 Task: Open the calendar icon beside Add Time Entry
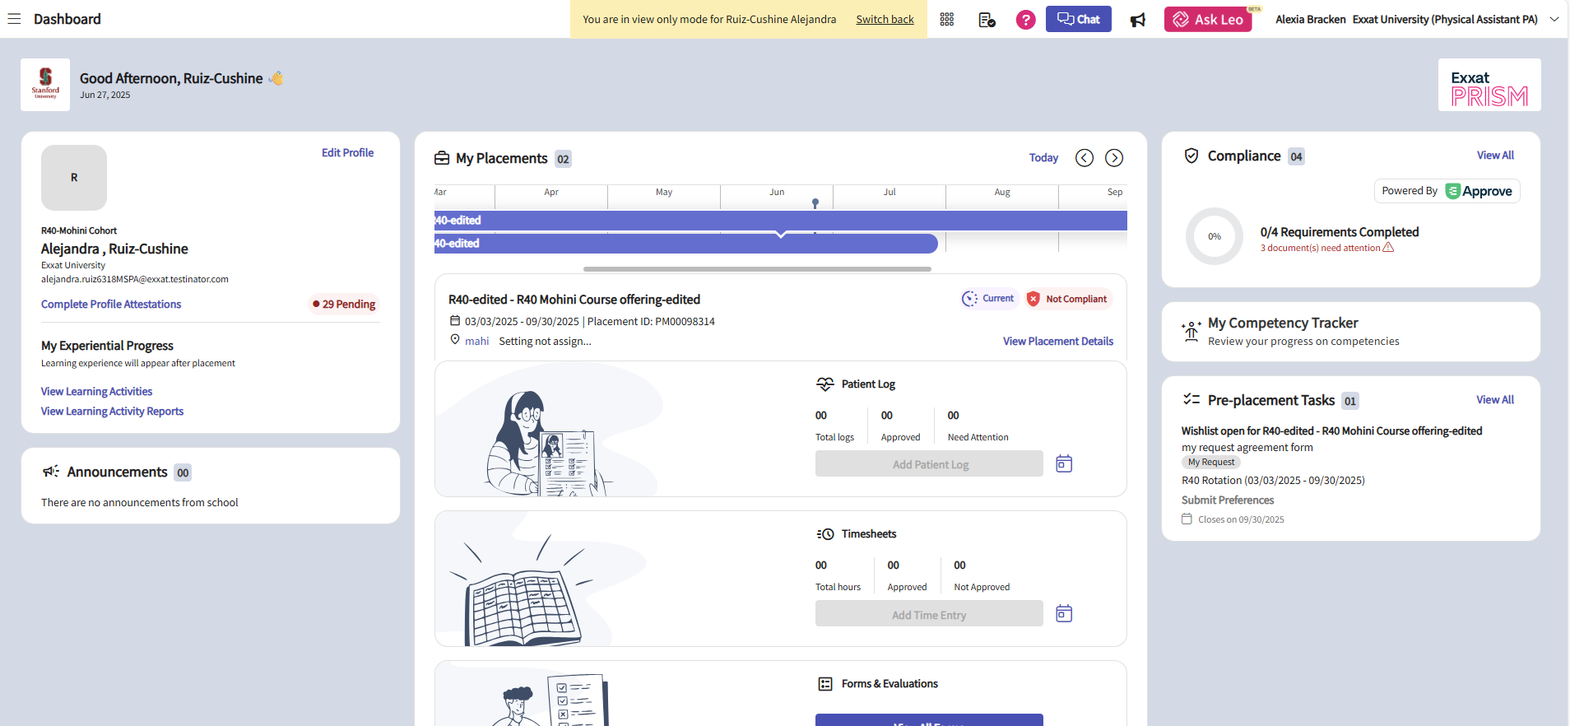click(x=1064, y=613)
